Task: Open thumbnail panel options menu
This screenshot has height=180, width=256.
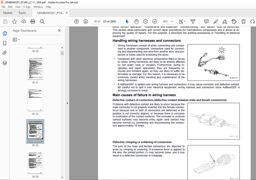Action: click(x=16, y=40)
